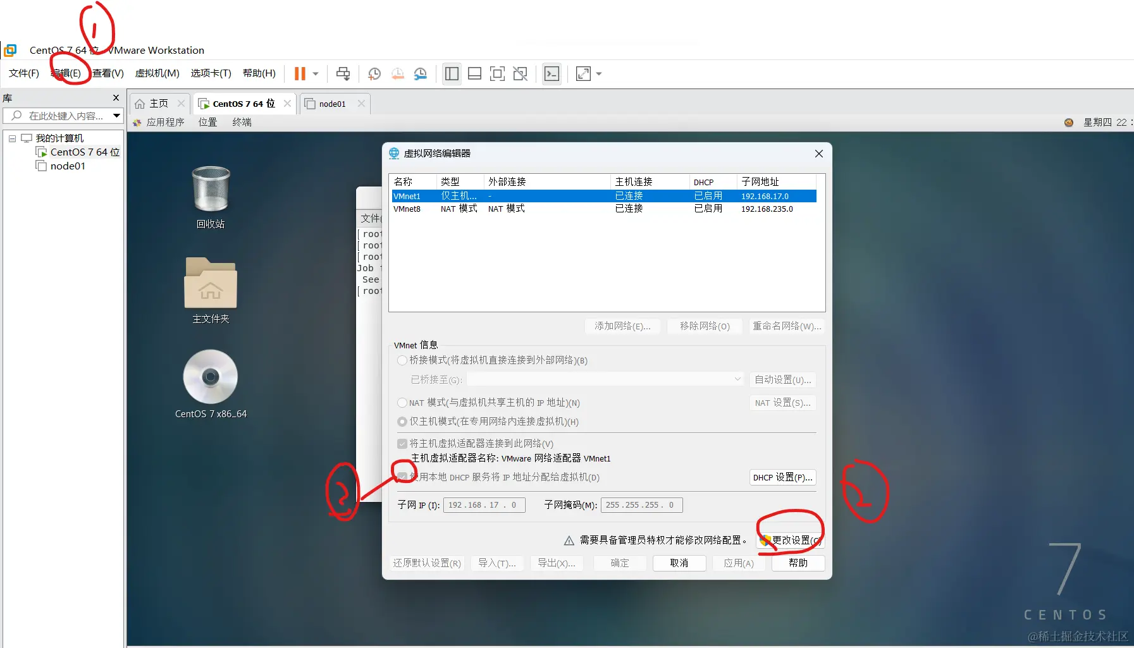The height and width of the screenshot is (648, 1134).
Task: Open the 编辑(E) menu
Action: [66, 73]
